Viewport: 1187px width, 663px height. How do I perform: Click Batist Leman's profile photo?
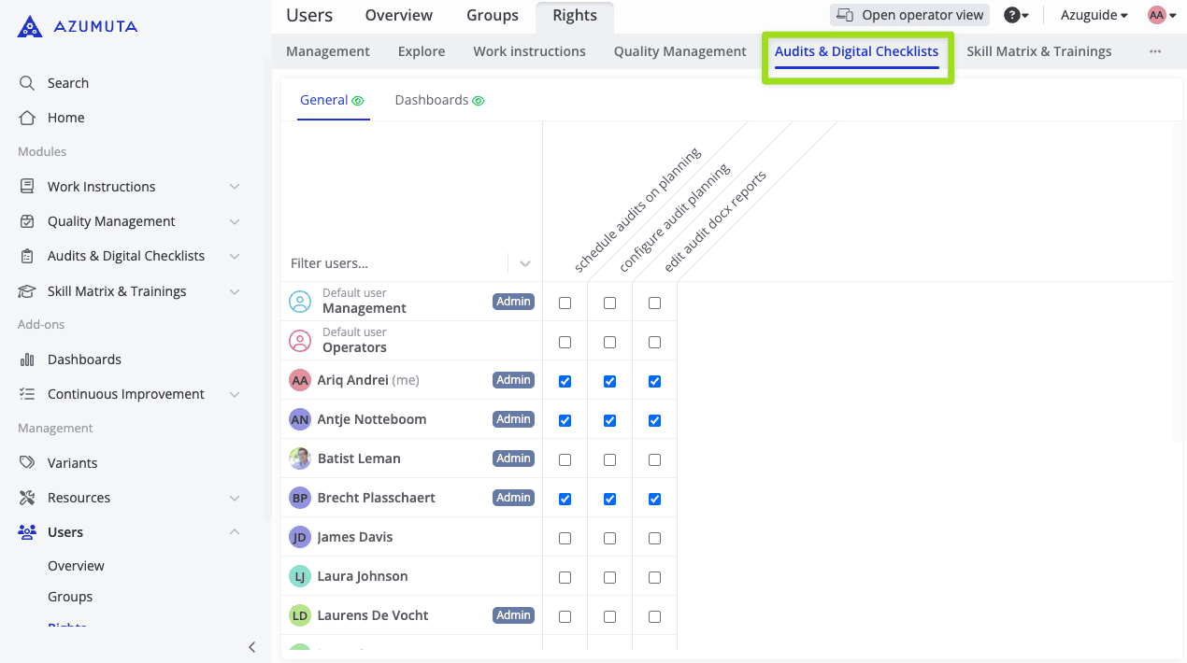click(x=300, y=458)
